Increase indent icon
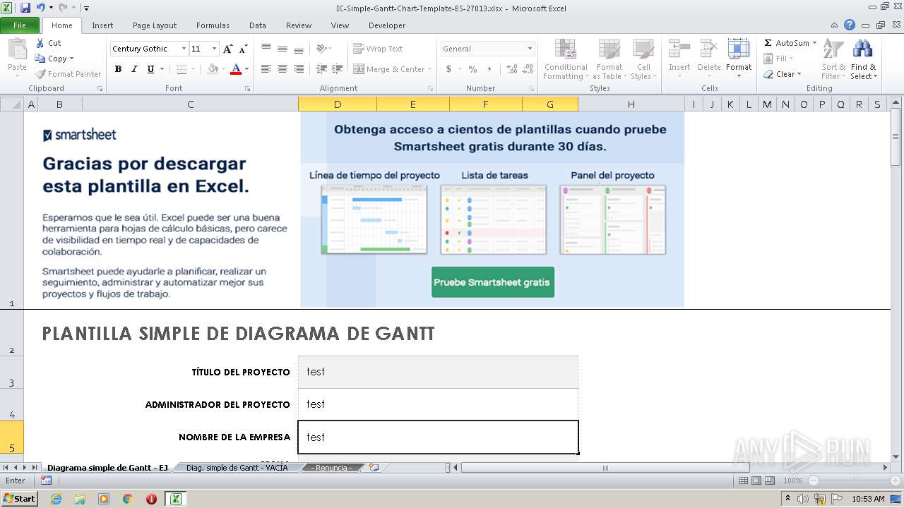This screenshot has width=904, height=508. [338, 69]
